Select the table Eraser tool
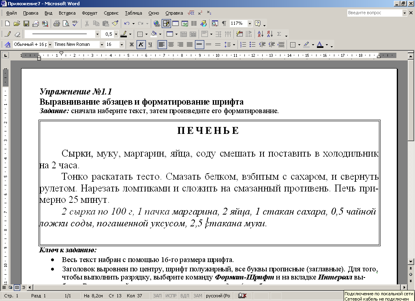415x301 pixels. click(17, 34)
